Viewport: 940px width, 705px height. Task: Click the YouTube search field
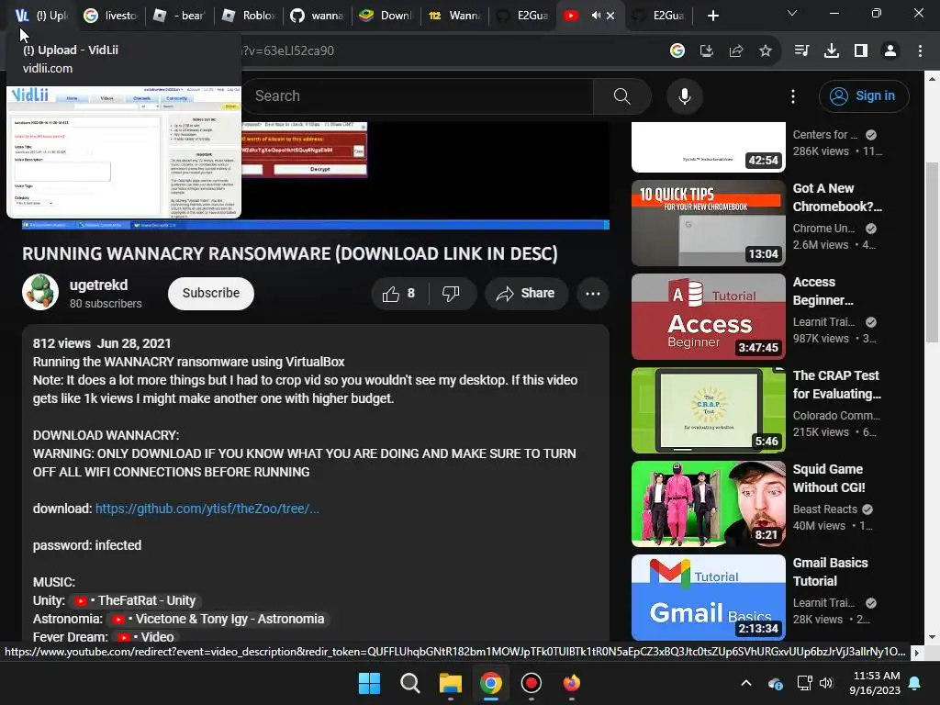pyautogui.click(x=418, y=95)
